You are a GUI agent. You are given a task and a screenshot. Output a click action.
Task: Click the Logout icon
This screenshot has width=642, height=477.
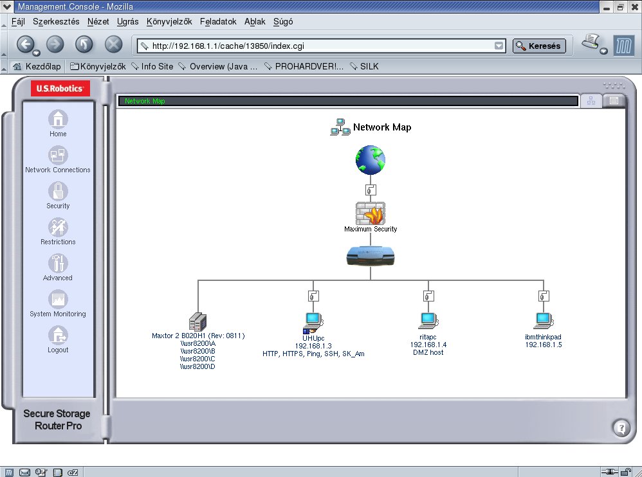(x=58, y=336)
